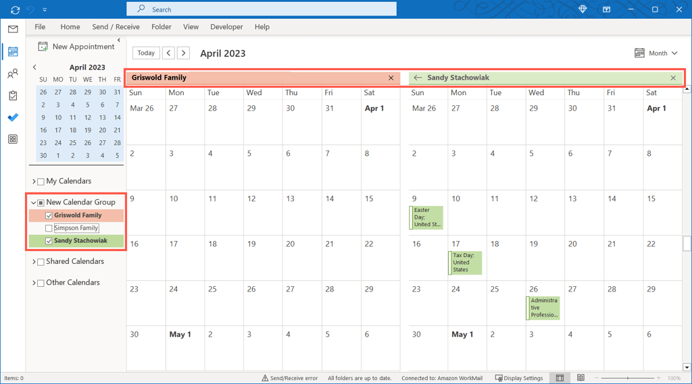Image resolution: width=692 pixels, height=384 pixels.
Task: Open the Mail view icon in sidebar
Action: (x=13, y=30)
